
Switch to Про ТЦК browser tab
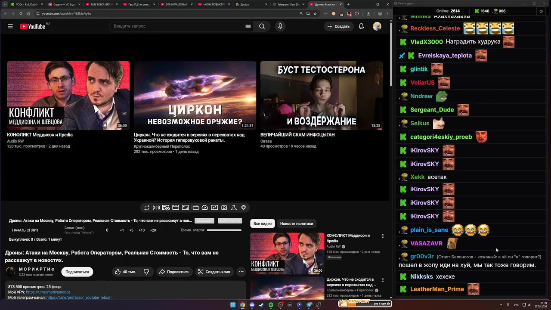click(139, 4)
